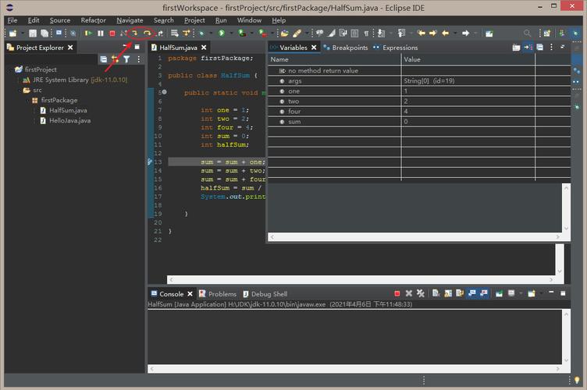
Task: Click the Console vertical scrollbar
Action: 566,337
